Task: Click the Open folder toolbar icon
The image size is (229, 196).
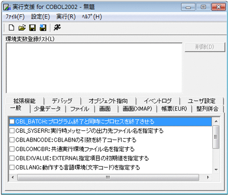Action: click(22, 28)
